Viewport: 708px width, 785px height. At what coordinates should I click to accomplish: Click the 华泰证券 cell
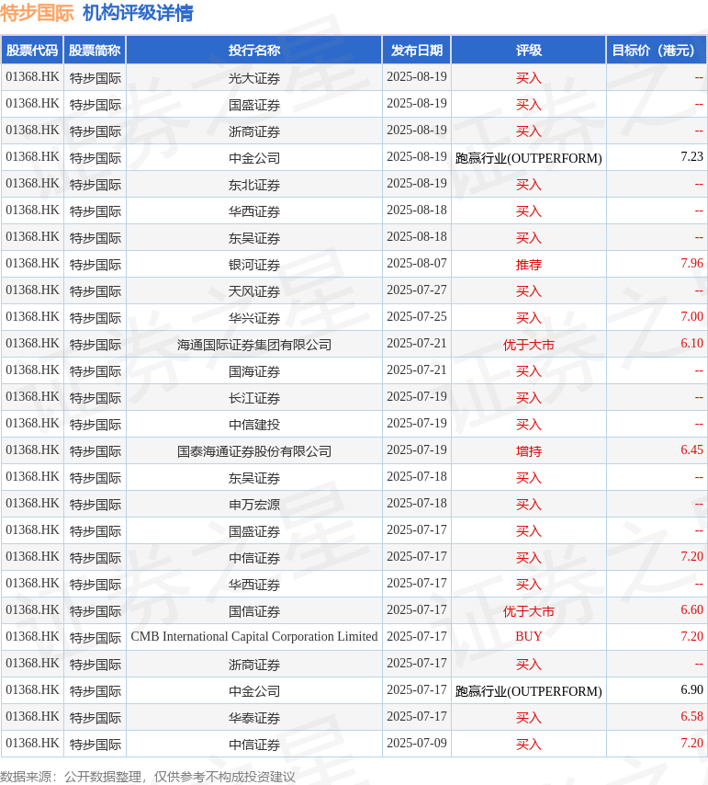click(x=254, y=717)
